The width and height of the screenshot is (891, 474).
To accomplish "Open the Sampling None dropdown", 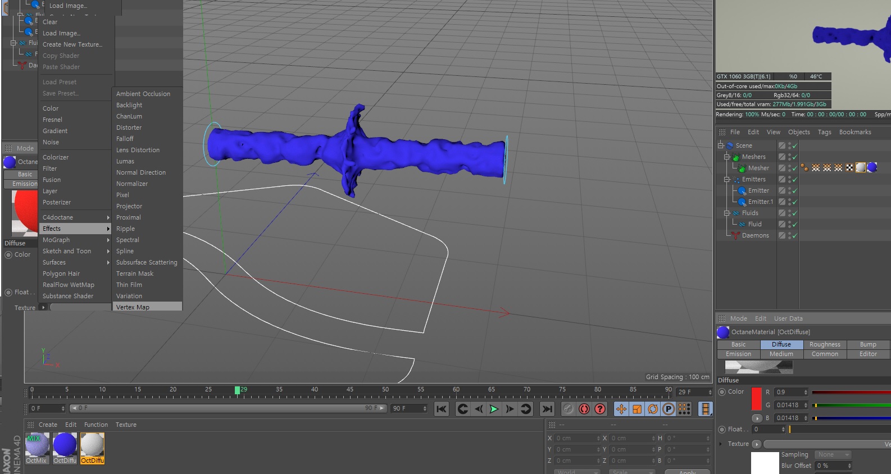I will pyautogui.click(x=833, y=455).
